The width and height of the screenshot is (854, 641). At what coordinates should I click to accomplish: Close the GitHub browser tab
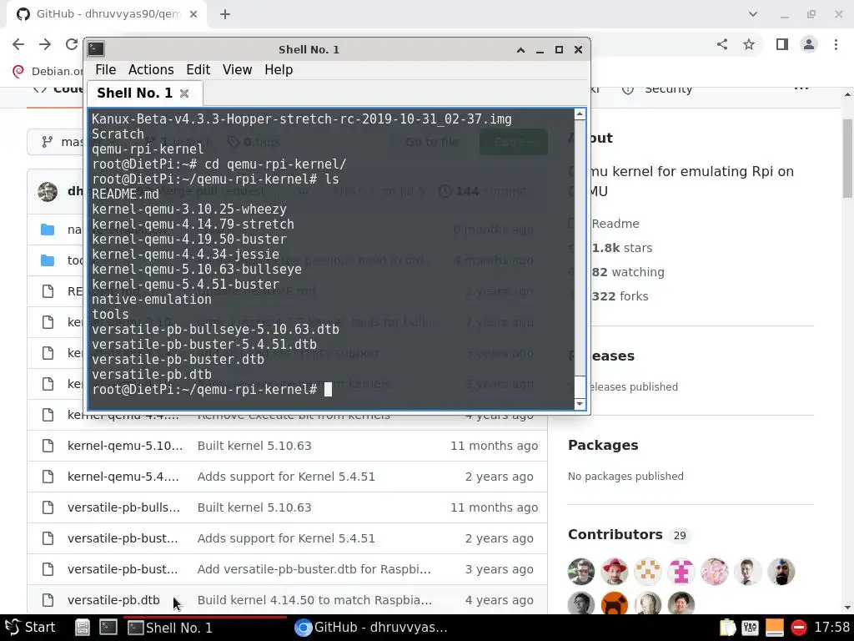tap(193, 14)
